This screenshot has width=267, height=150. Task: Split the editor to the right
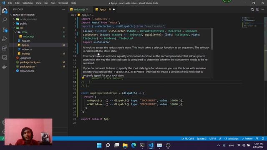258,9
